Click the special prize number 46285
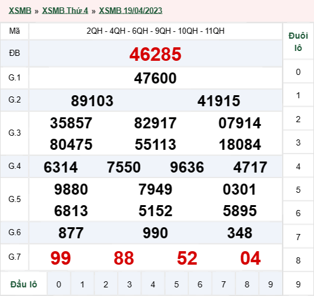The image size is (314, 296). click(155, 54)
